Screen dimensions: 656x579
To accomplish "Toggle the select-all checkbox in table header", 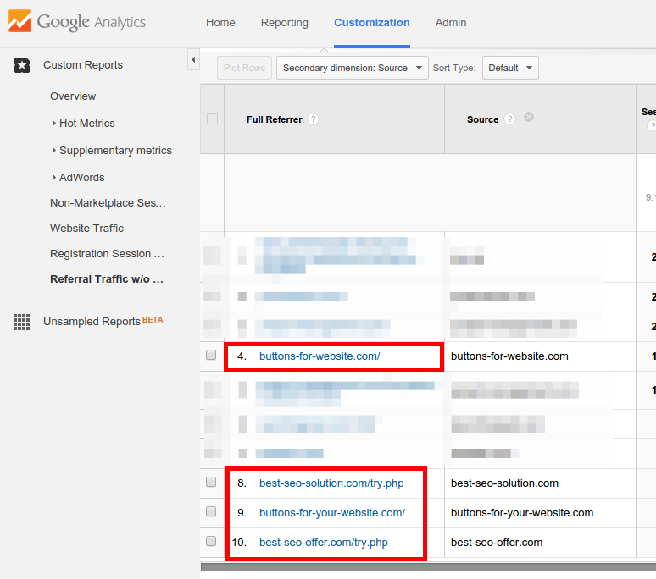I will (213, 119).
